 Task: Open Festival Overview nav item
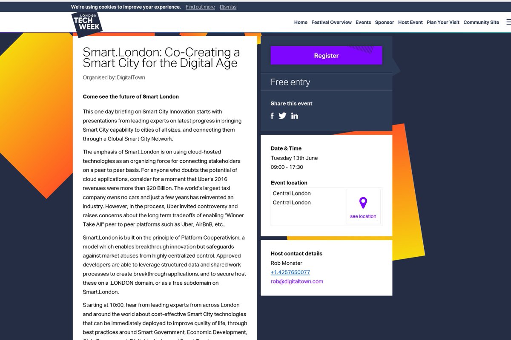pyautogui.click(x=331, y=23)
